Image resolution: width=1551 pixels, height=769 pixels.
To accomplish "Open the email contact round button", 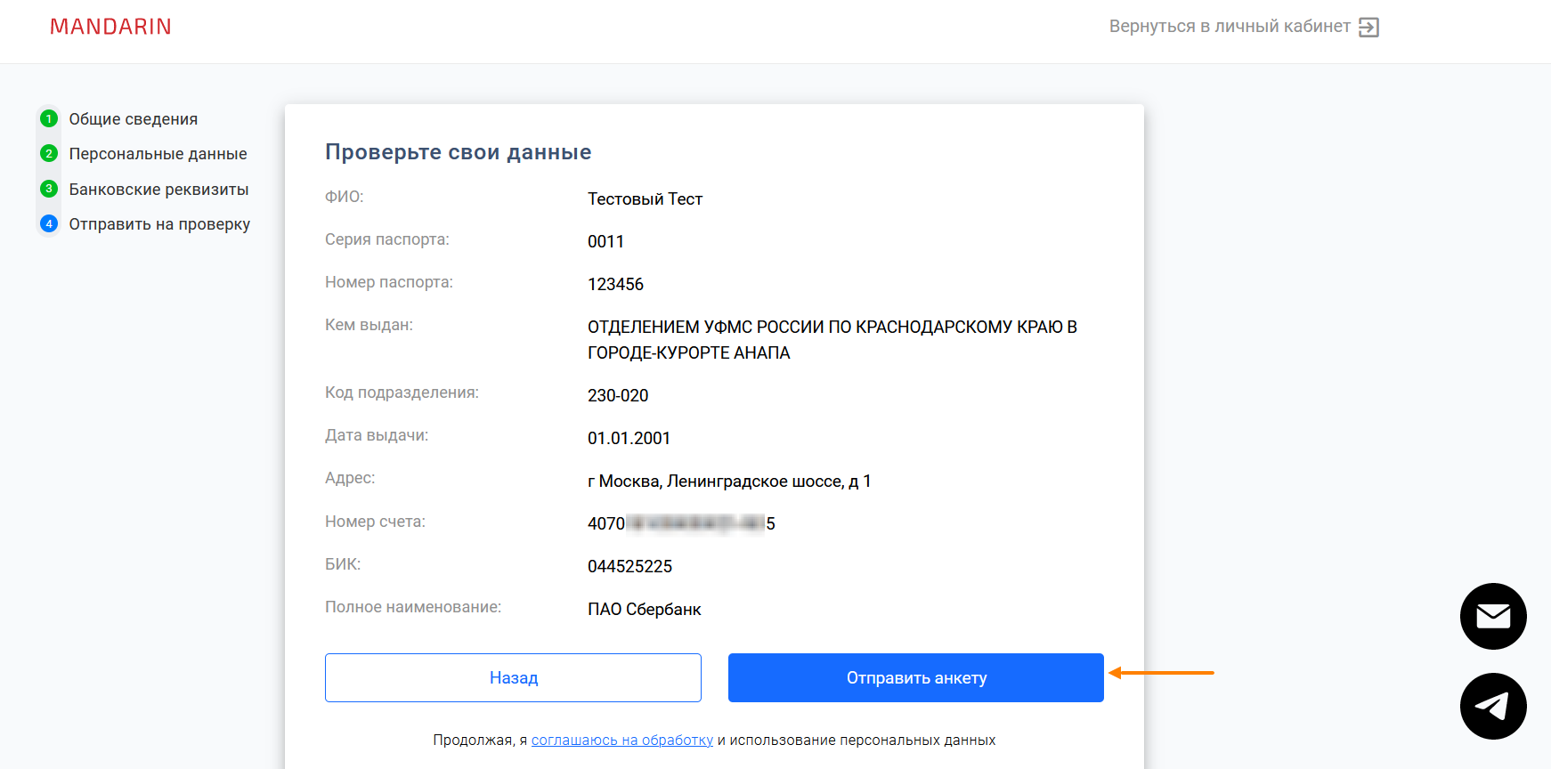I will [x=1493, y=616].
